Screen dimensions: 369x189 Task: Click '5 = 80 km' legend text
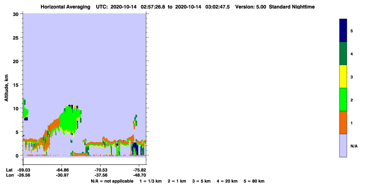point(254,181)
